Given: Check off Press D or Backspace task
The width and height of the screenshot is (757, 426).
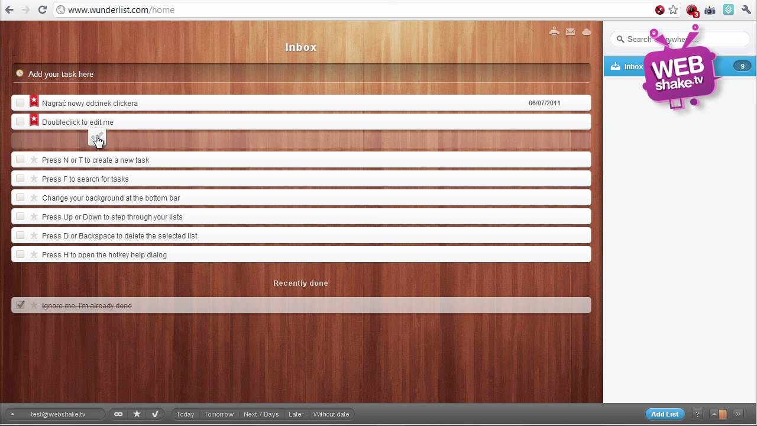Looking at the screenshot, I should pyautogui.click(x=20, y=235).
